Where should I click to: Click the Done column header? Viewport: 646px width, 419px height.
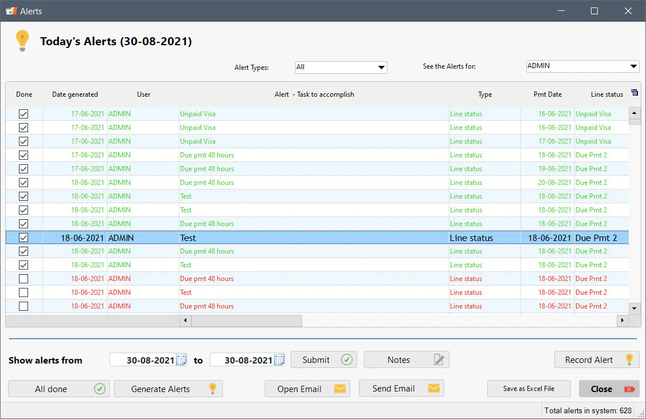(24, 94)
